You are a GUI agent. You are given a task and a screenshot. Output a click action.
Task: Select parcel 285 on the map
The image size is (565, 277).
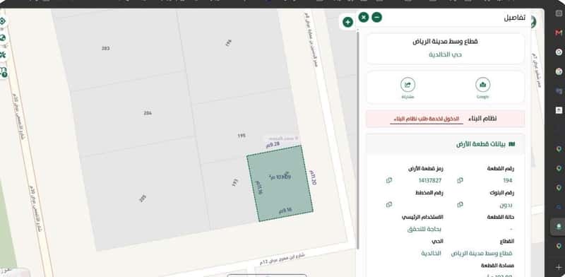(x=143, y=199)
